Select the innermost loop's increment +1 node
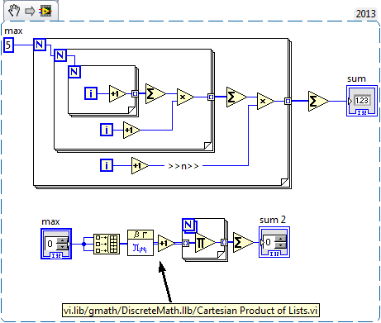The image size is (381, 323). (x=117, y=94)
